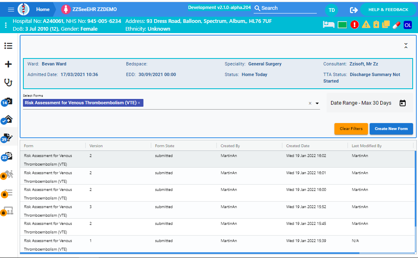This screenshot has width=418, height=258.
Task: Click the yellow stacked squares icon
Action: pos(386,25)
